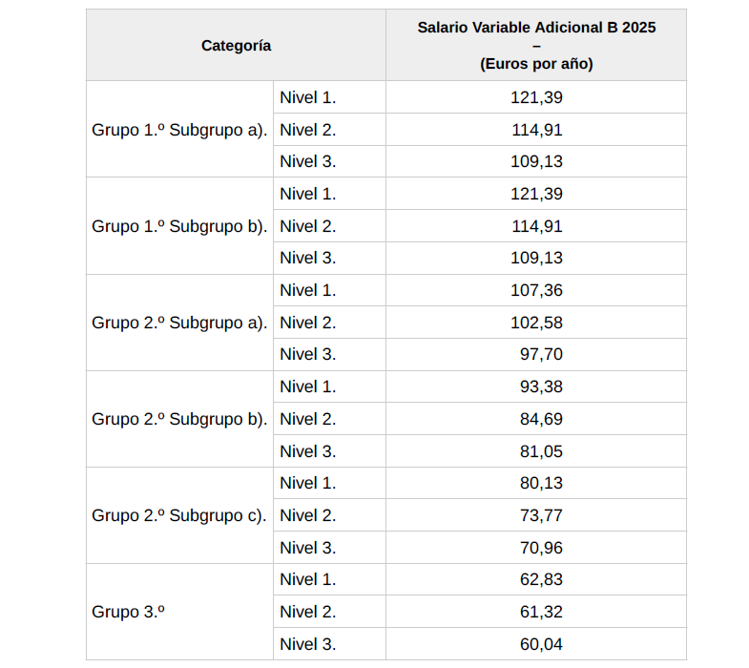Screen dimensions: 749x668
Task: Click the 84,69 salary value
Action: pos(541,419)
